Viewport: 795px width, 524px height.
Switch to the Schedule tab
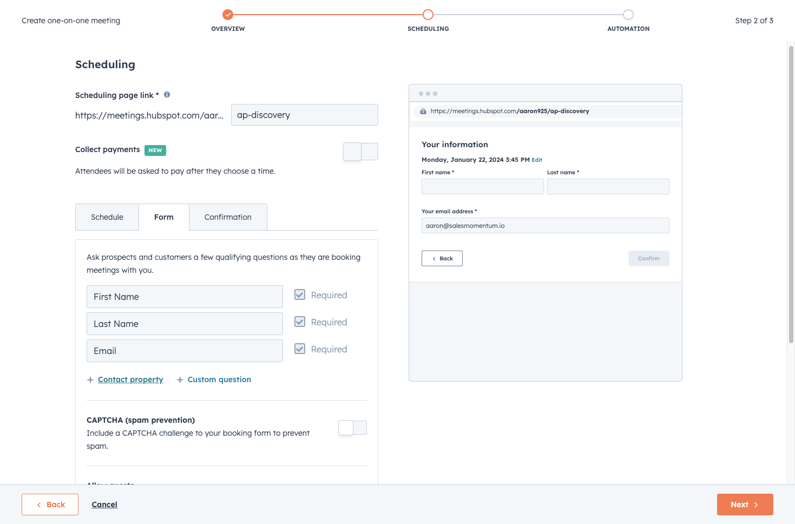[107, 217]
